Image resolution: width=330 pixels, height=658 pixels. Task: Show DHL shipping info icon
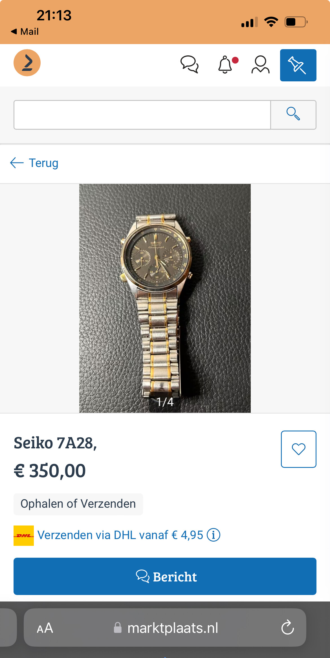click(x=214, y=535)
